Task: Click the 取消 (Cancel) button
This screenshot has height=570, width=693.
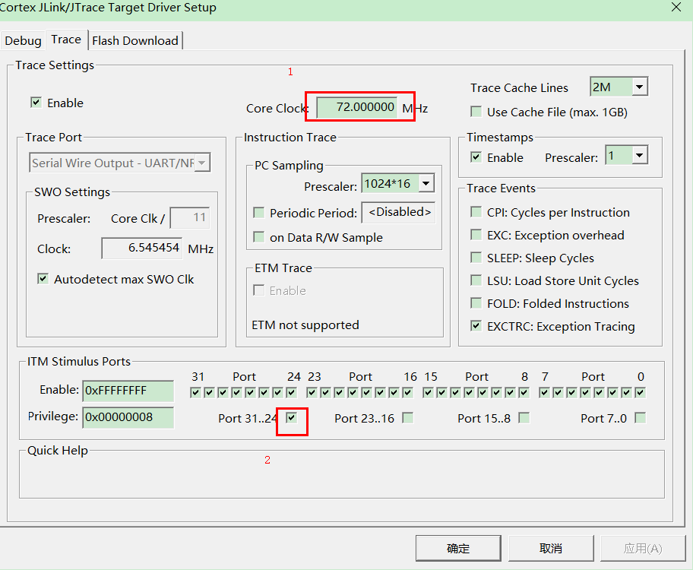Action: tap(551, 548)
